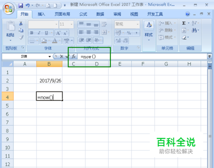
Task: Open clipboard group dialog launcher
Action: (x=23, y=47)
